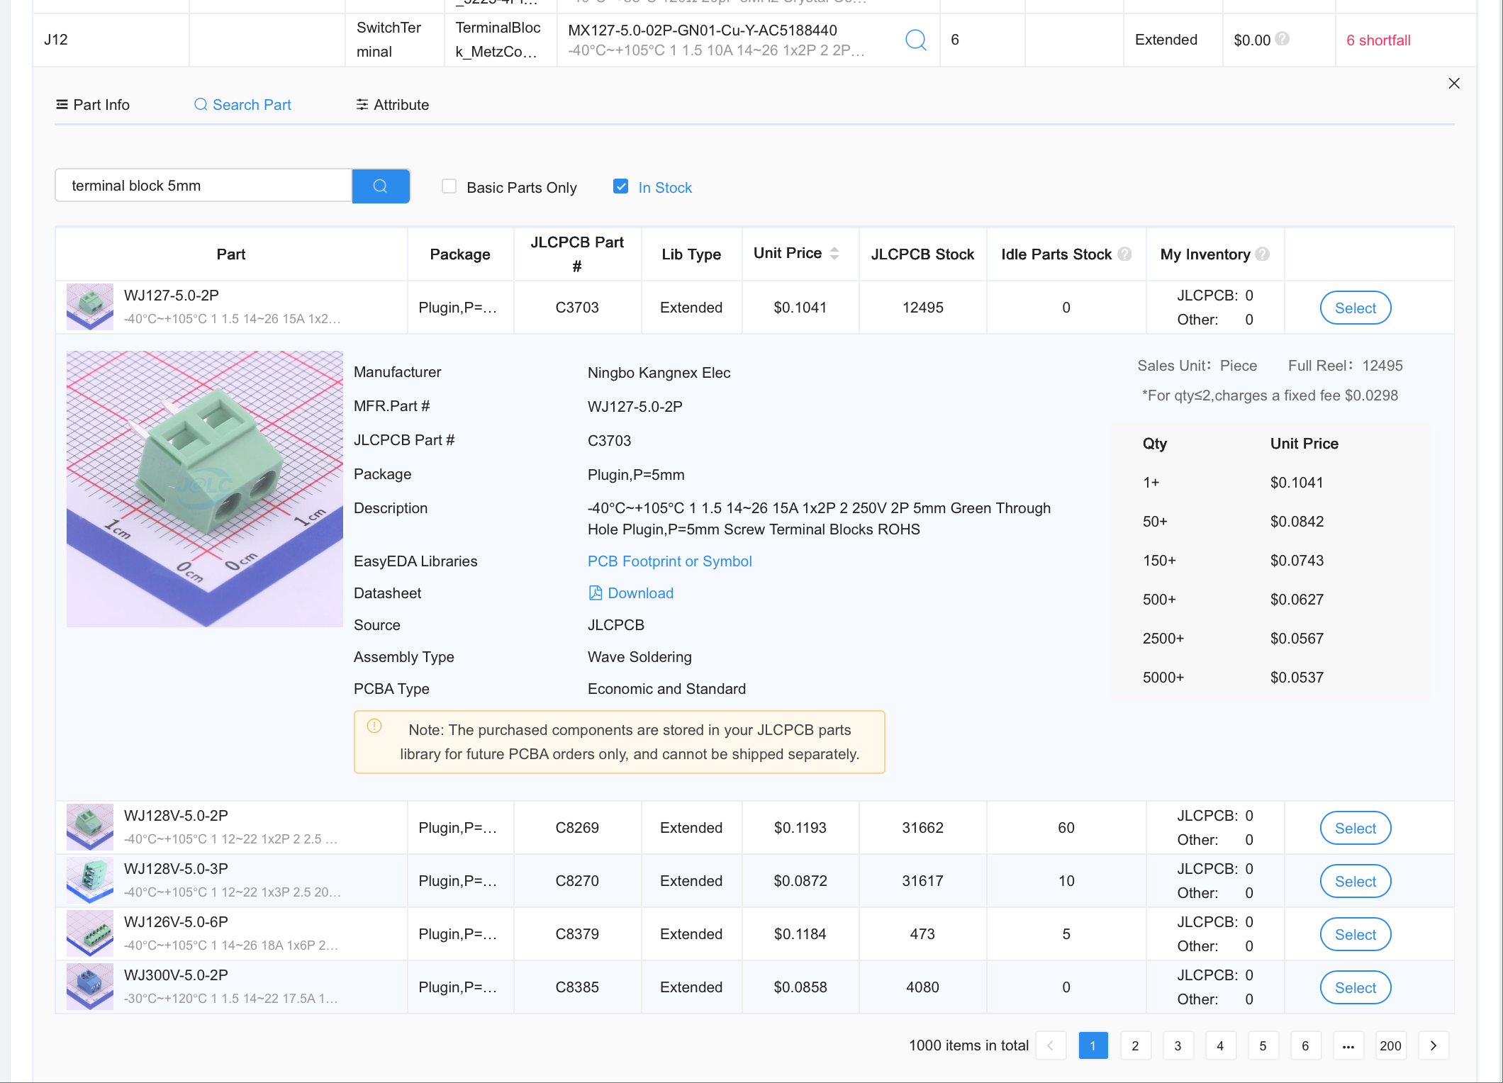Image resolution: width=1503 pixels, height=1083 pixels.
Task: Jump to results page 200
Action: 1390,1045
